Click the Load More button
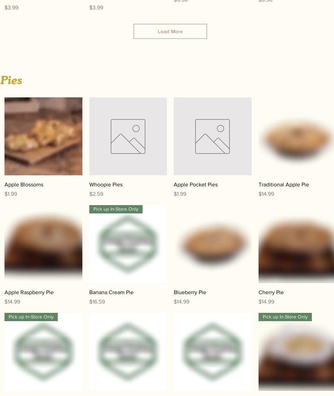This screenshot has height=396, width=334. coord(170,31)
